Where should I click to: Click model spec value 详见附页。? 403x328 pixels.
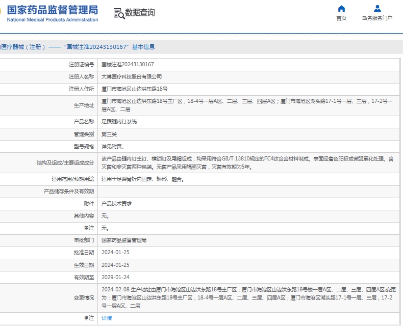click(x=113, y=147)
